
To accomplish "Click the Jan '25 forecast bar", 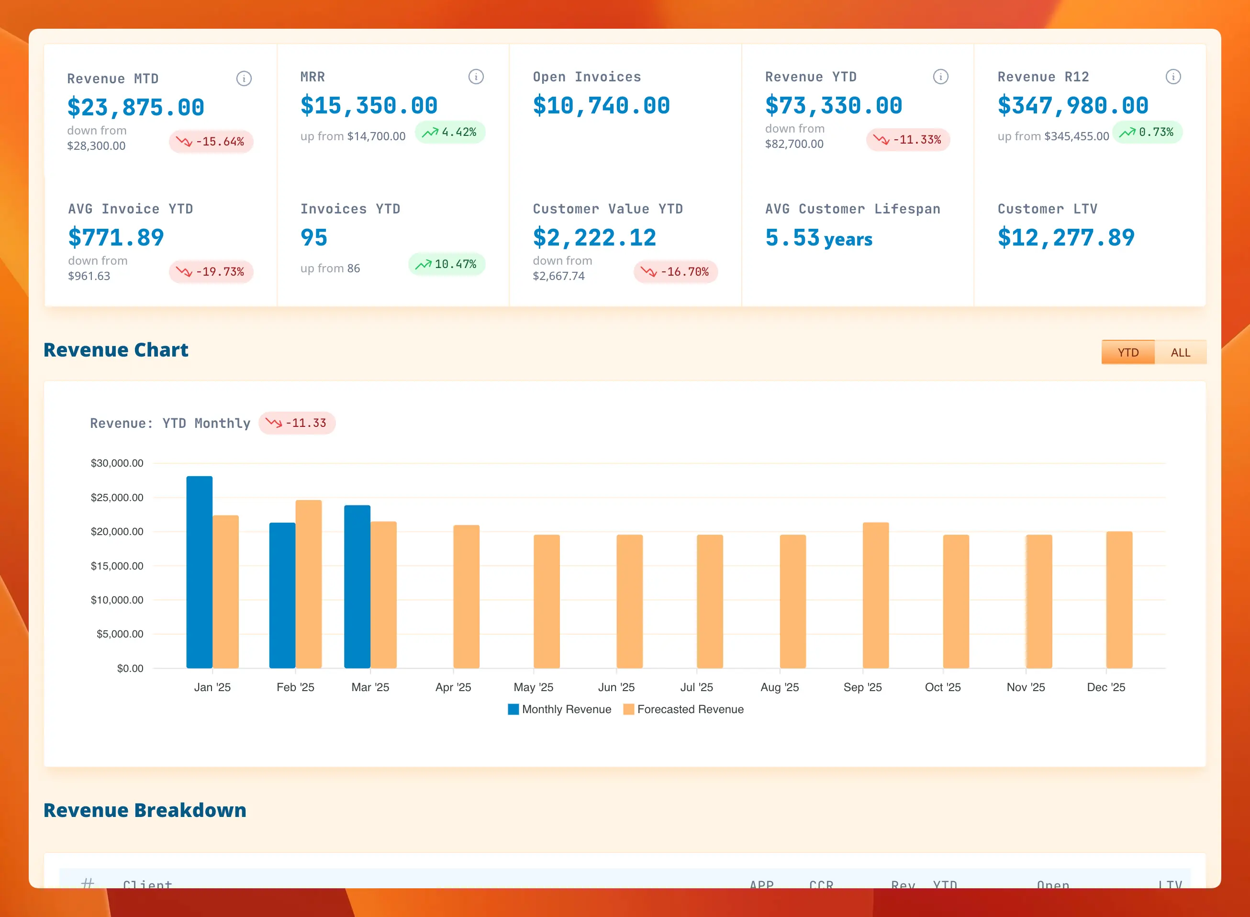I will (x=225, y=592).
